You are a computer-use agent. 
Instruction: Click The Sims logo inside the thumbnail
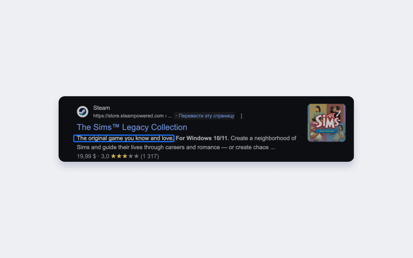pos(327,121)
